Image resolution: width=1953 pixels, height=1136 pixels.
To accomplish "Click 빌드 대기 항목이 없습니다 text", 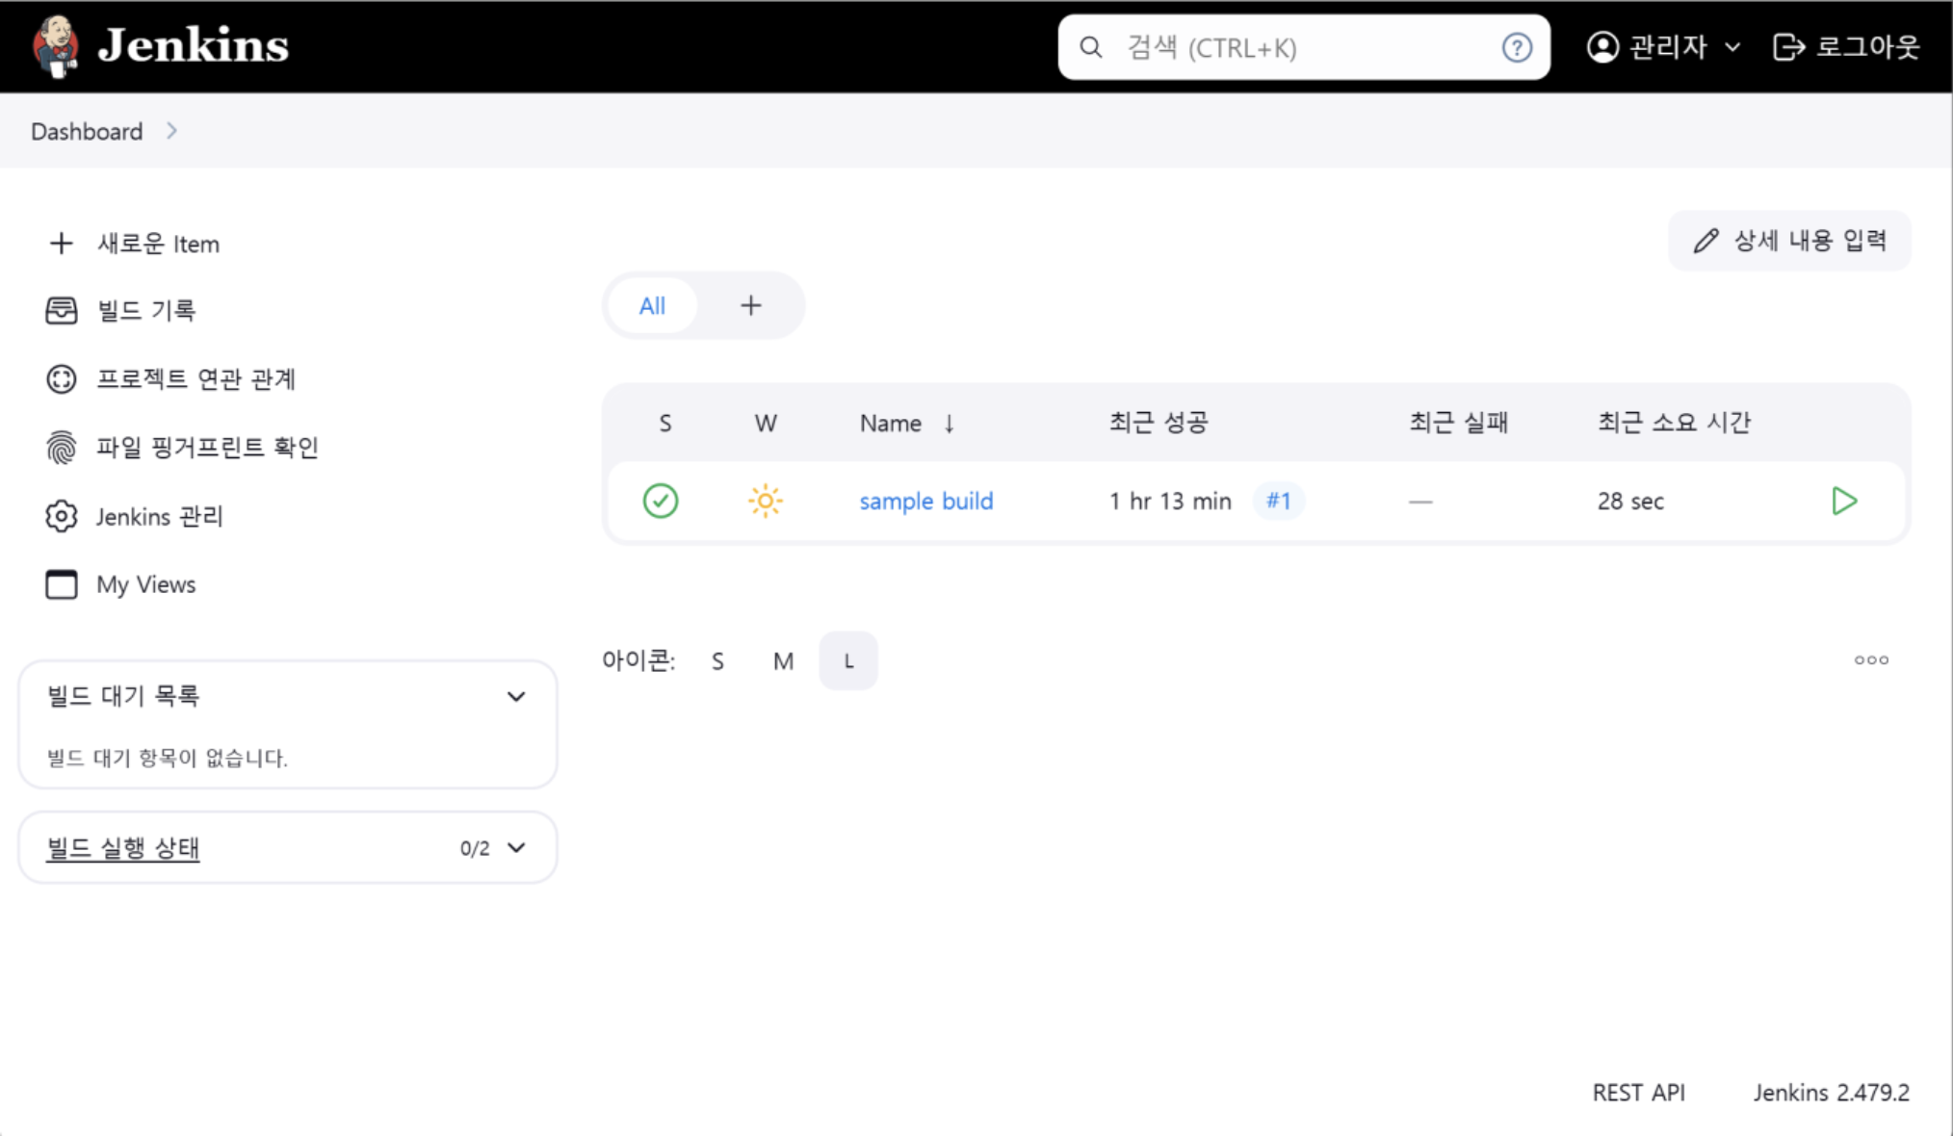I will (x=168, y=758).
